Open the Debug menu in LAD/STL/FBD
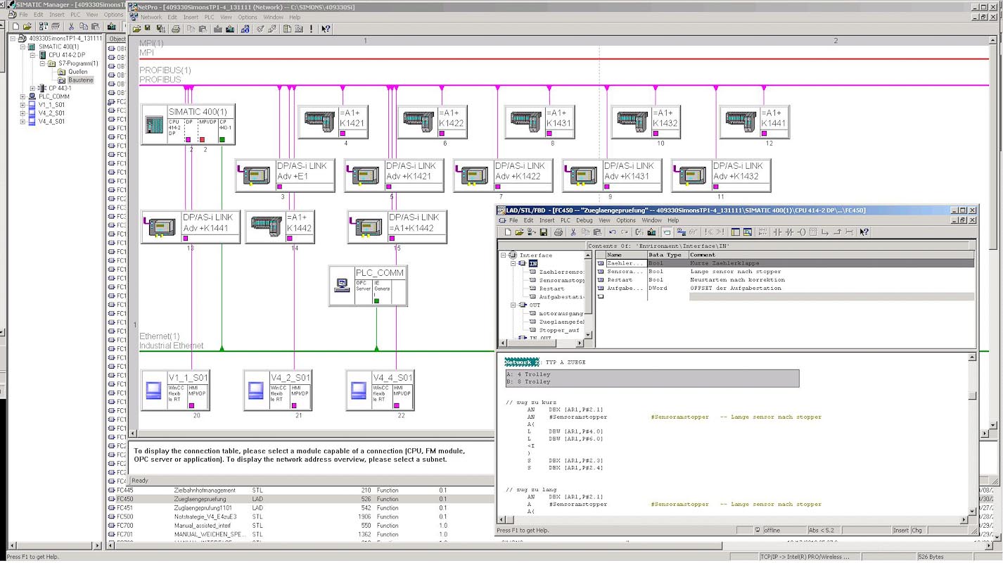 (x=584, y=220)
